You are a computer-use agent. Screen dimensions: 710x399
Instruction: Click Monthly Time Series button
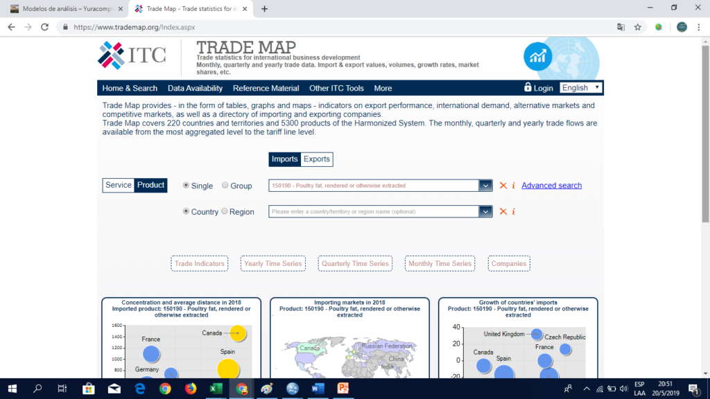pyautogui.click(x=440, y=264)
